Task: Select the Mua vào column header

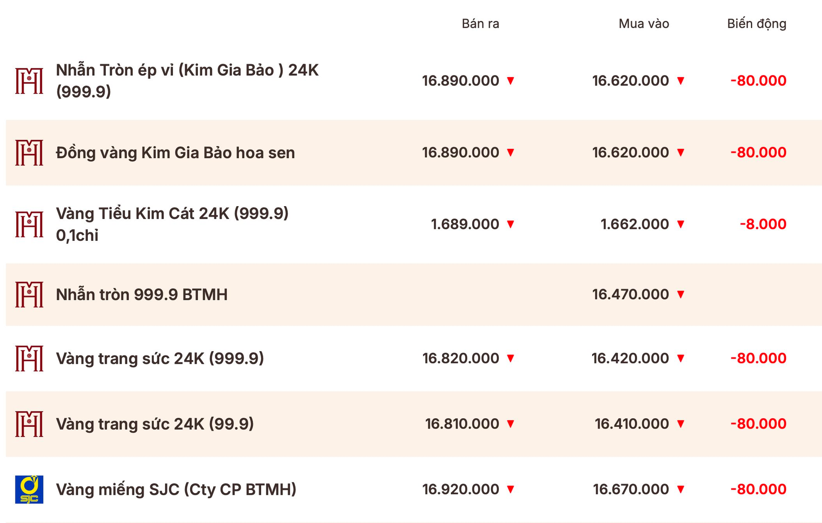Action: [643, 24]
